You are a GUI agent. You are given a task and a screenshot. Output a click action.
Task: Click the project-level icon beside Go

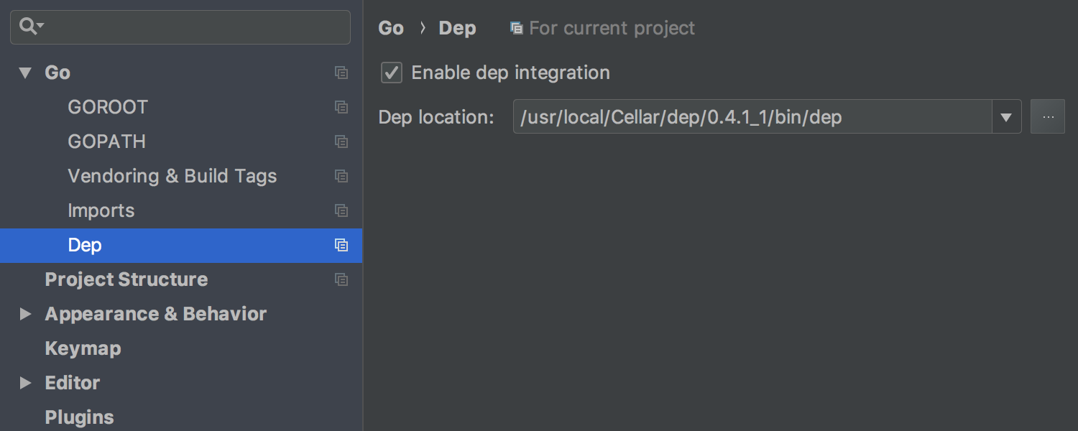341,73
